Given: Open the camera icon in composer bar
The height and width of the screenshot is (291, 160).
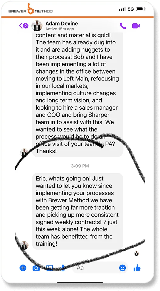Looking at the screenshot, I should coord(36,268).
